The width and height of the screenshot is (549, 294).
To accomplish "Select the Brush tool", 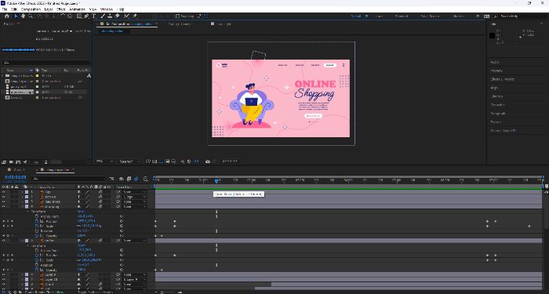I will pyautogui.click(x=103, y=16).
